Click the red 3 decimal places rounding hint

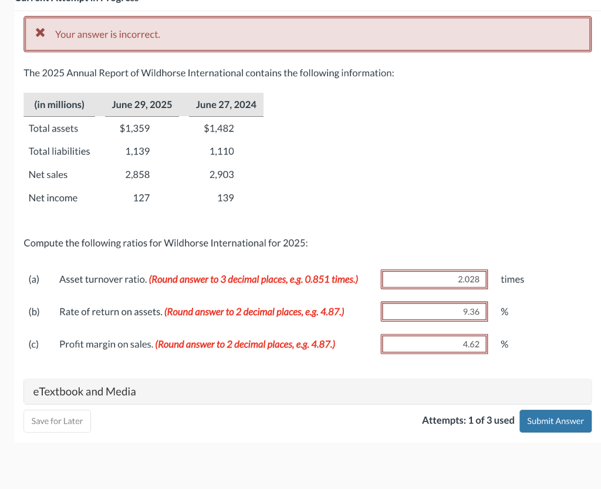coord(254,279)
